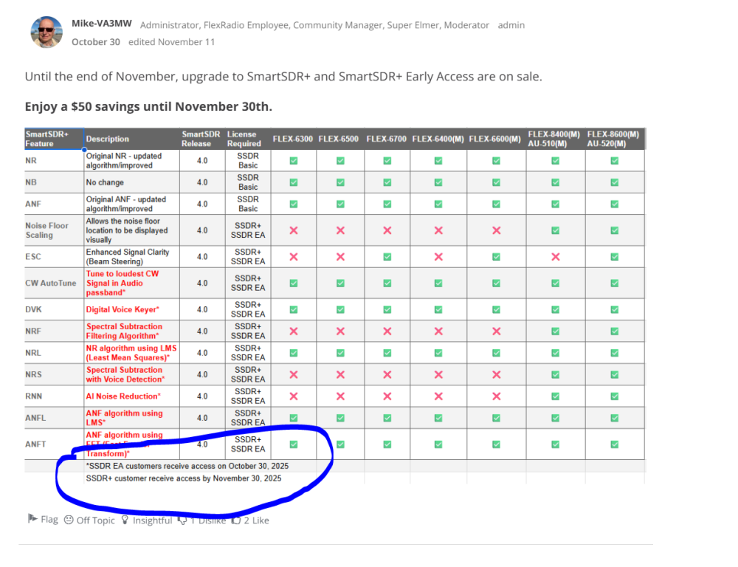Click the ANFT row FLEX-8600(M) check mark
738x567 pixels.
pyautogui.click(x=614, y=444)
